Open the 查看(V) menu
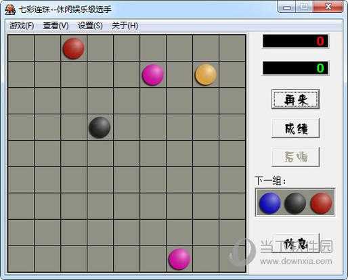 (x=56, y=26)
